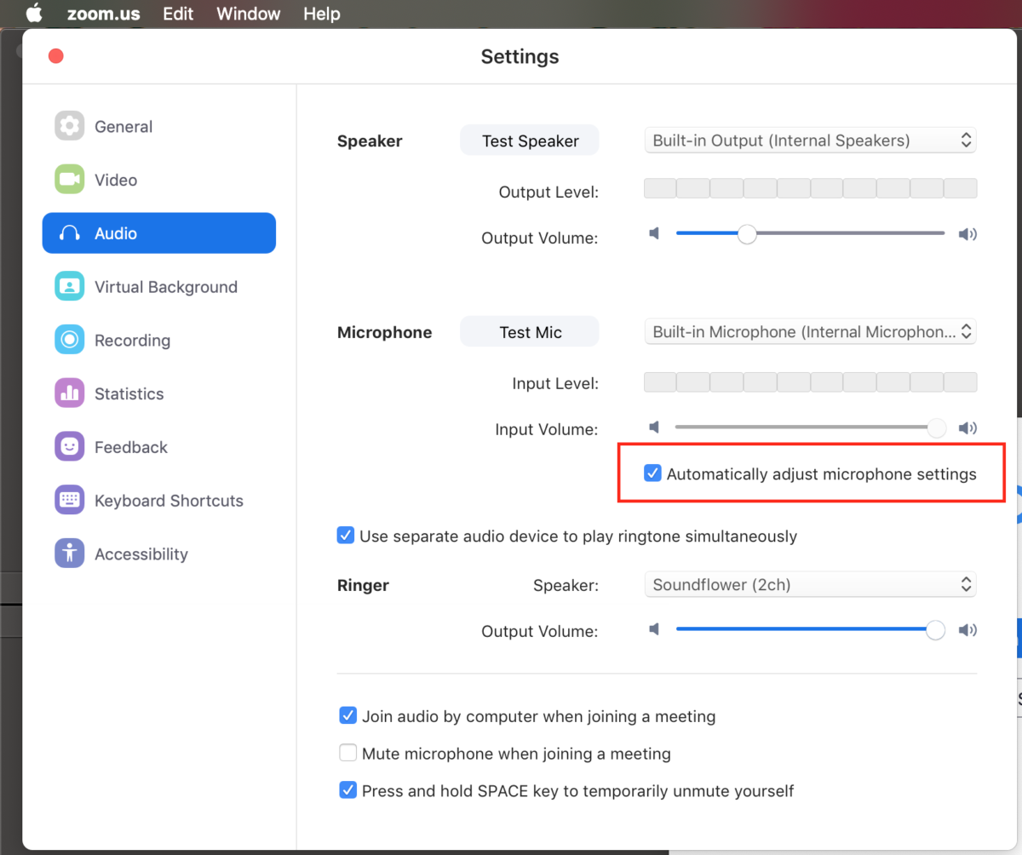Click the Microphone section label
The image size is (1022, 855).
point(384,332)
